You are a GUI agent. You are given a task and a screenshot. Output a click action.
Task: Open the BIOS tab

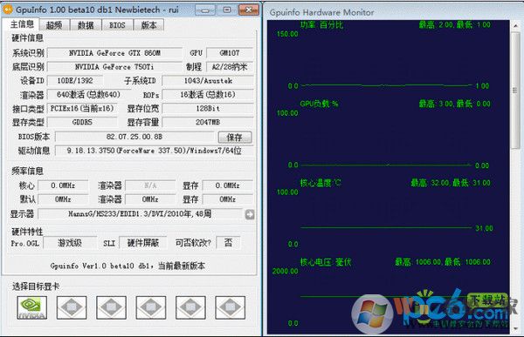pos(117,25)
